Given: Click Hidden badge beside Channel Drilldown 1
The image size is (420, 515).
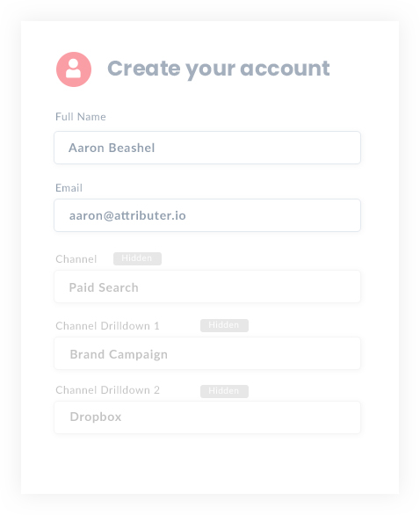Looking at the screenshot, I should point(224,325).
